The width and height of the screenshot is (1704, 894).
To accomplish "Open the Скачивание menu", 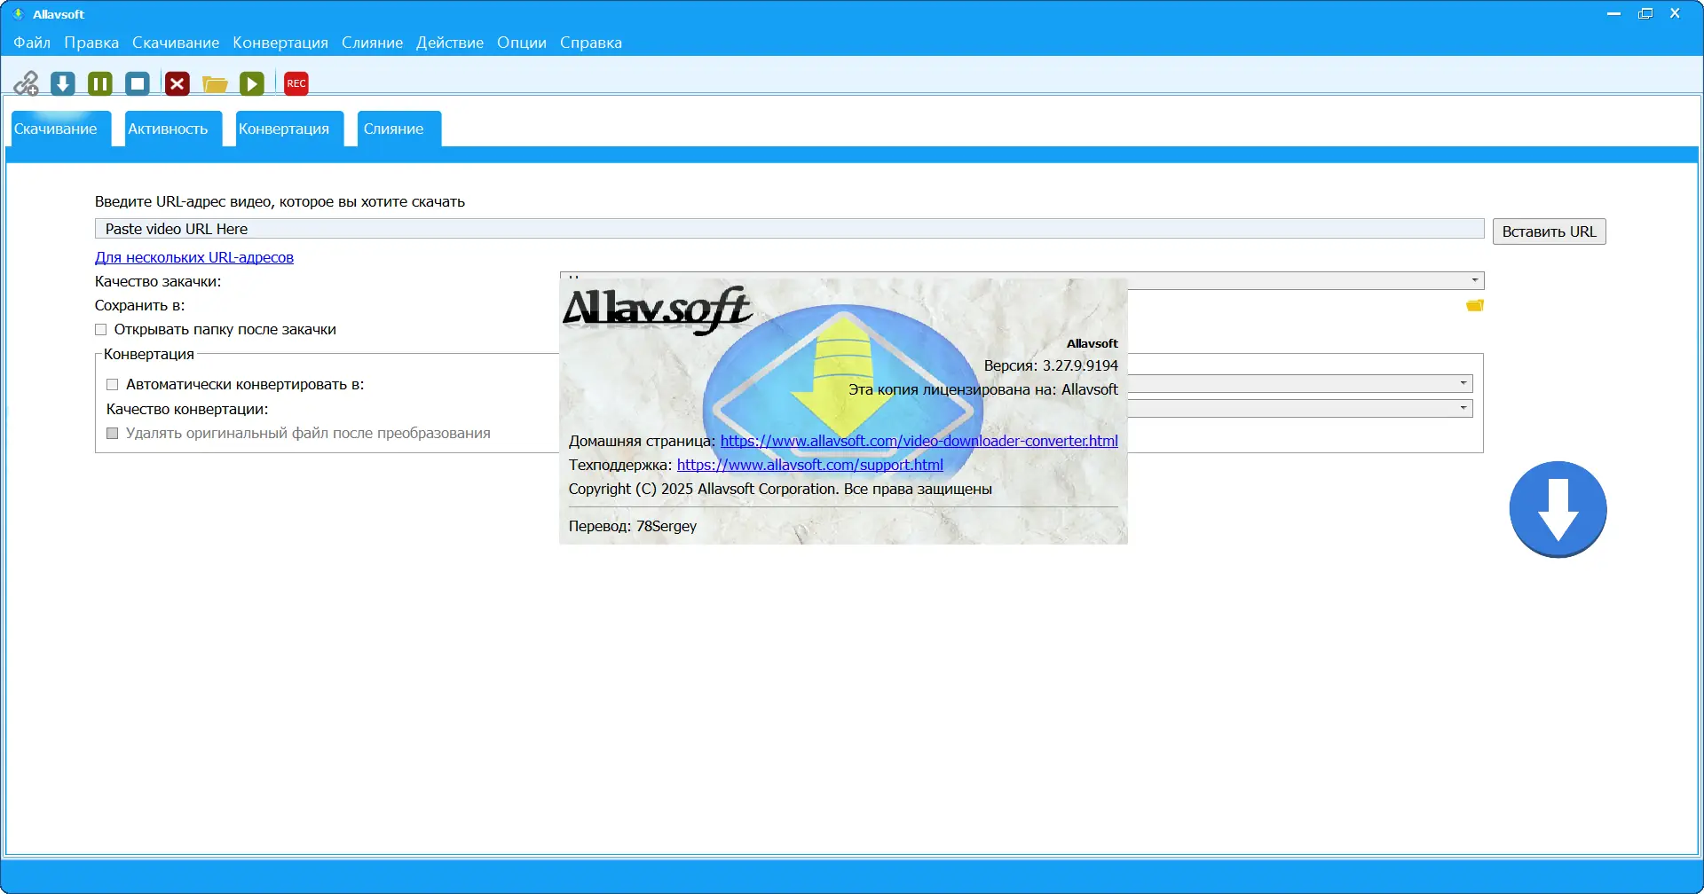I will [176, 43].
